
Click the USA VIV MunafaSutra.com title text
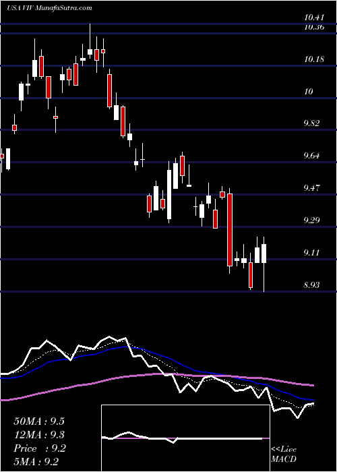pos(49,8)
